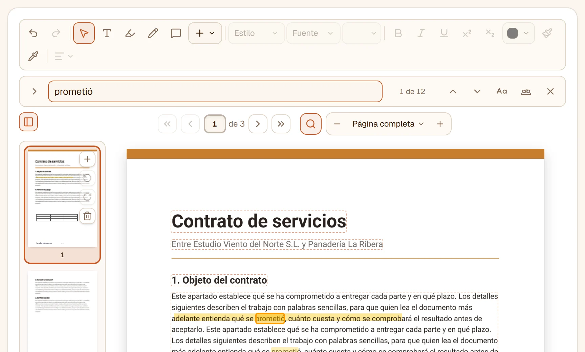The image size is (585, 352).
Task: Open the Estilo dropdown
Action: click(x=256, y=33)
